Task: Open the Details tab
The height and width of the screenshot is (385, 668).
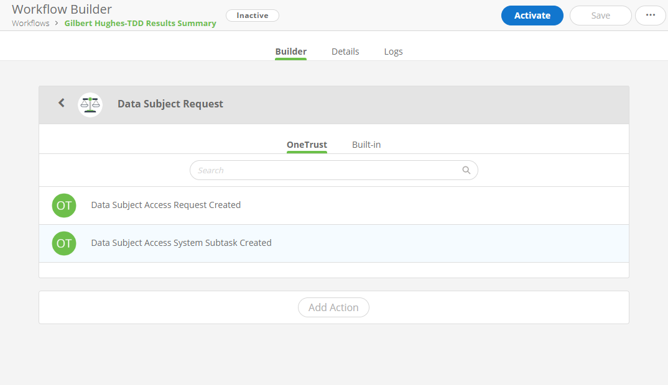Action: [x=345, y=52]
